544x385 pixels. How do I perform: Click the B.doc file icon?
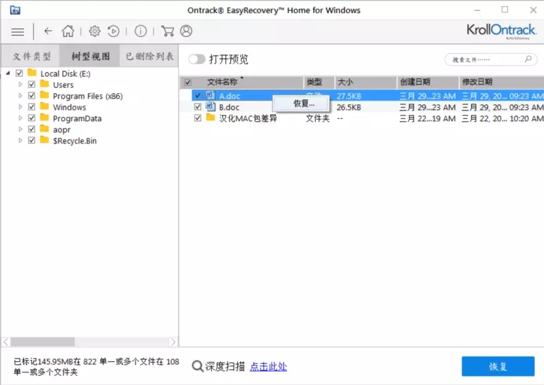click(x=210, y=106)
